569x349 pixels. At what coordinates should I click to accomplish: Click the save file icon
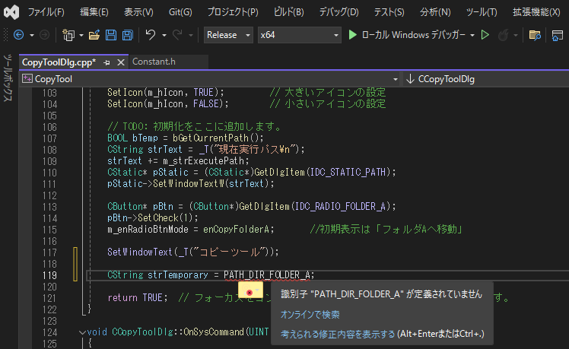point(111,35)
